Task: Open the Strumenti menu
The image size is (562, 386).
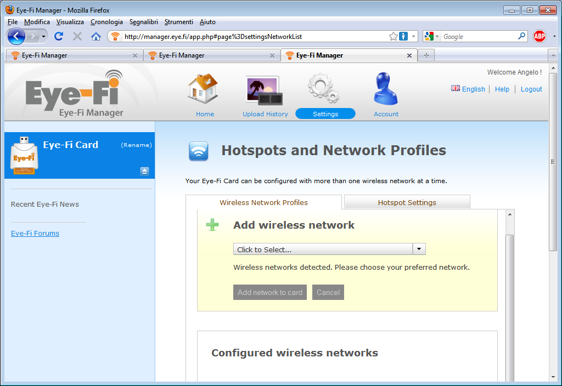Action: point(178,22)
